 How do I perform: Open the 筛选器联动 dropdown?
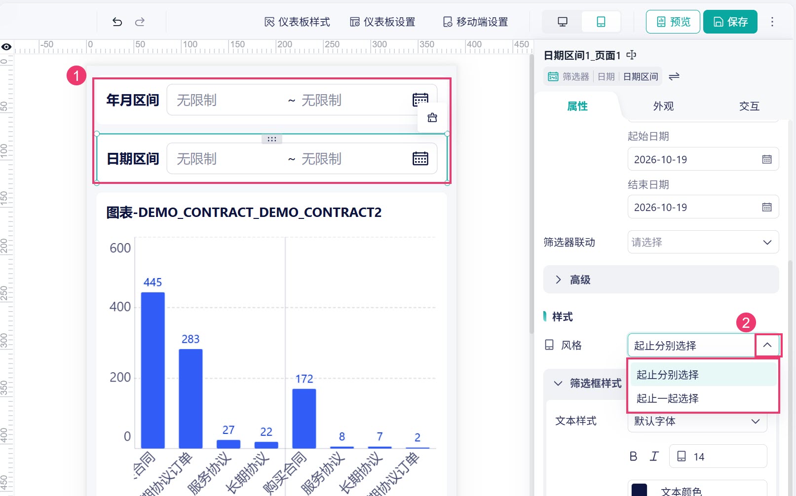tap(703, 242)
